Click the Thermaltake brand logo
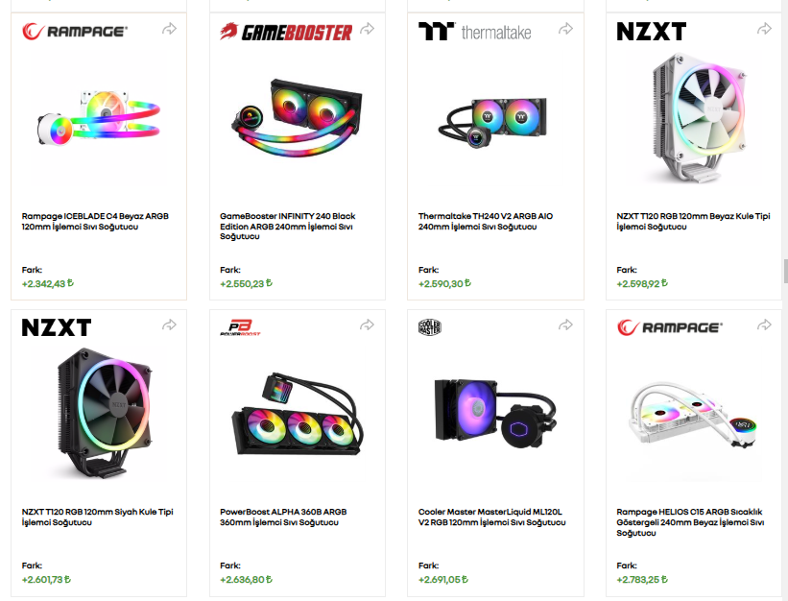 (475, 32)
